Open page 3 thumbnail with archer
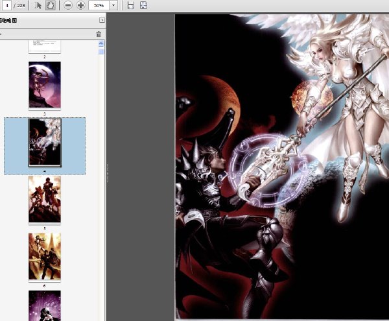Image resolution: width=389 pixels, height=321 pixels. 45,84
